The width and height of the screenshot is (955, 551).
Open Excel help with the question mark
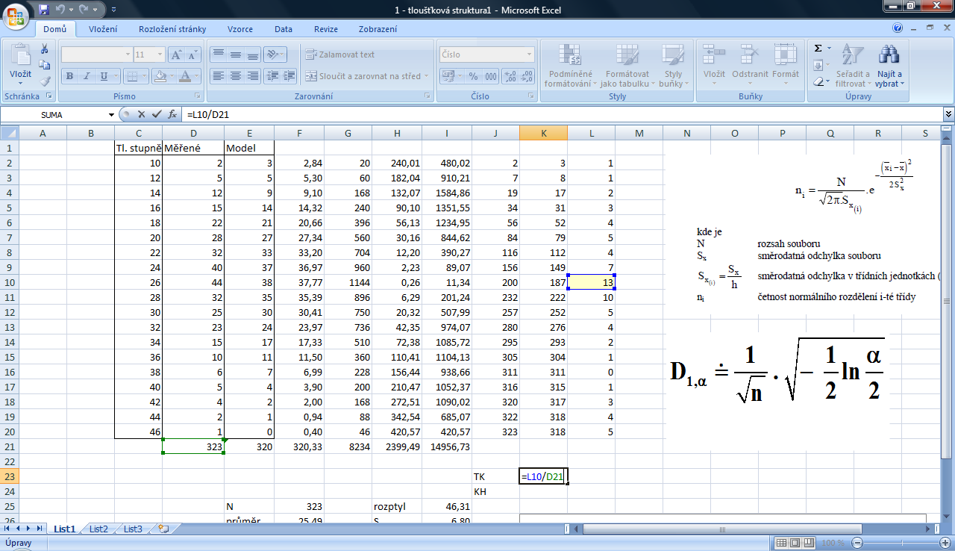898,28
